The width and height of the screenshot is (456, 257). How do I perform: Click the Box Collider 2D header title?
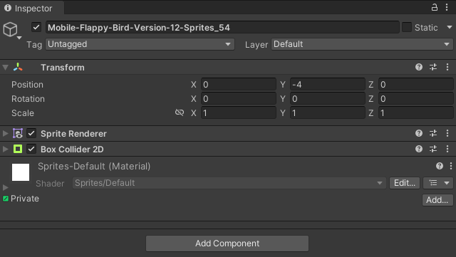(x=72, y=150)
